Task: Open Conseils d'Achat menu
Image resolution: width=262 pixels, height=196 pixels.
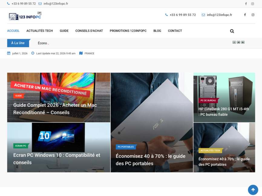Action: pos(89,31)
